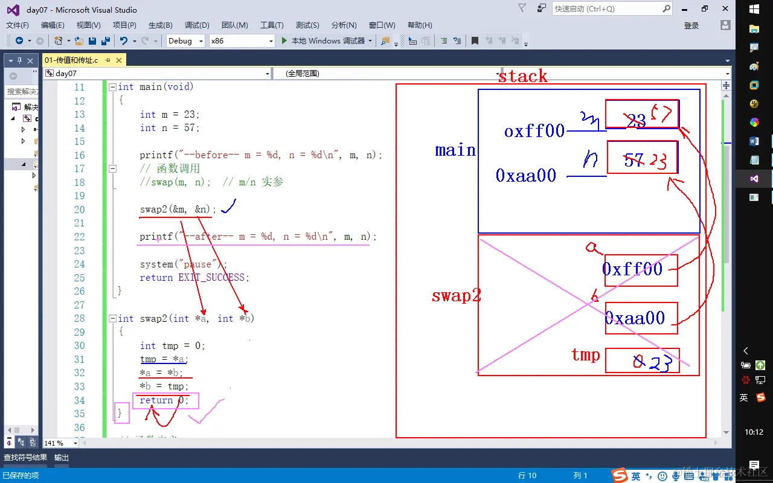Open the 141 % zoom level dropdown
Image resolution: width=773 pixels, height=483 pixels.
tap(75, 443)
